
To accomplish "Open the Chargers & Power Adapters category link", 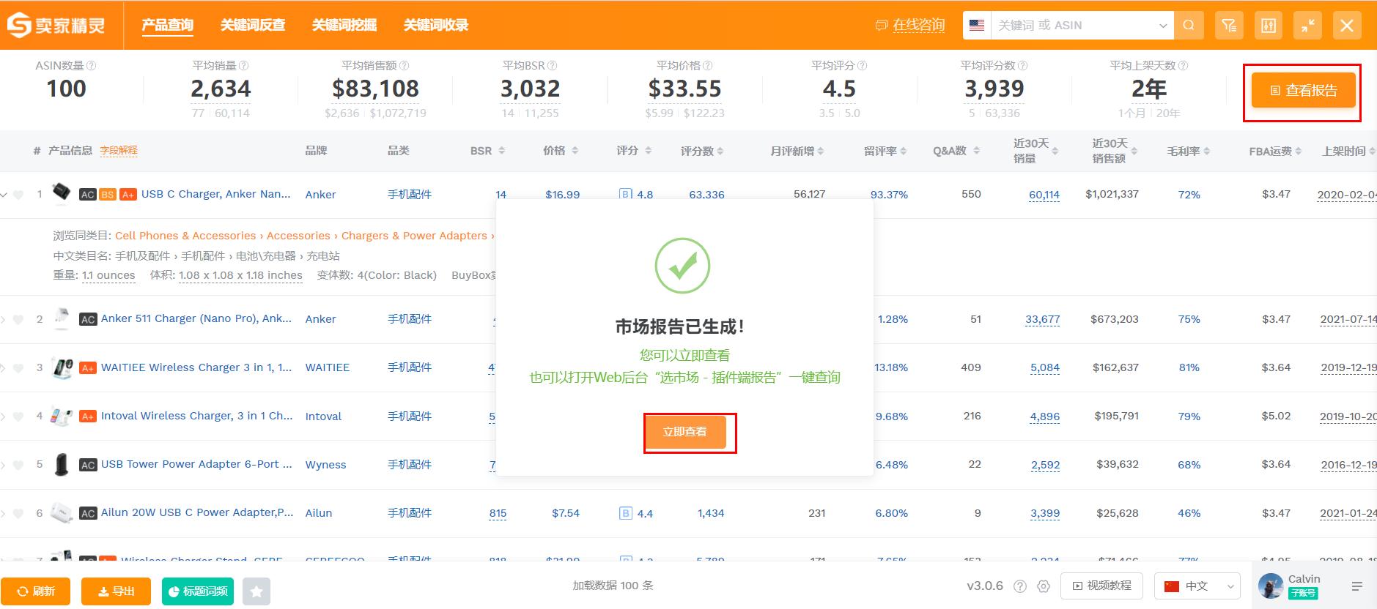I will click(416, 236).
